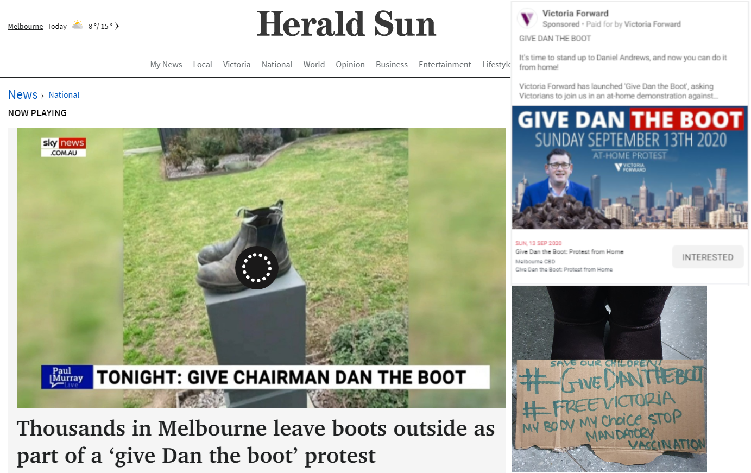Open the Give Dan the Boot banner
Screen dimensions: 751x473
pyautogui.click(x=630, y=167)
